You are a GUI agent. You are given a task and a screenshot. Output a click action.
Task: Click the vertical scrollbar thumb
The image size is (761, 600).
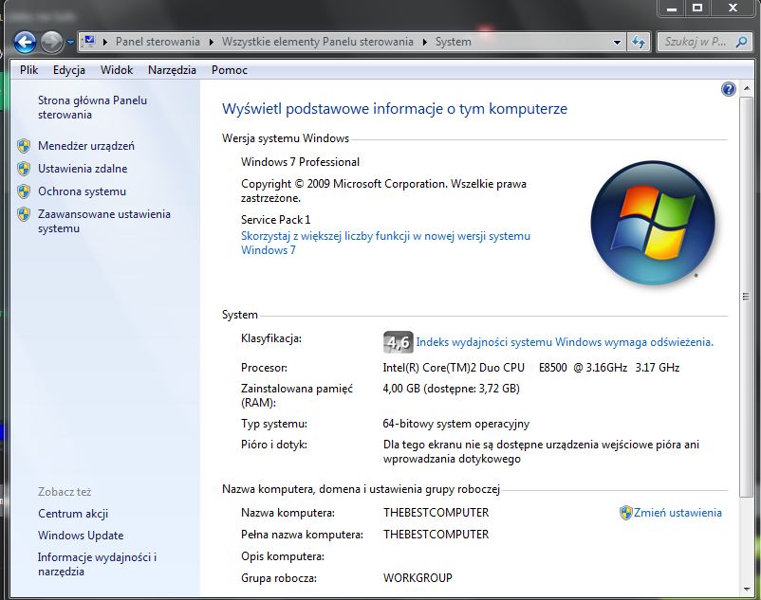point(747,297)
